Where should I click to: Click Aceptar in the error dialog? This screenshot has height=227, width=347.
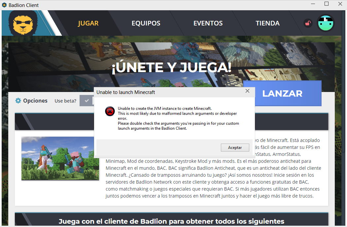235,148
